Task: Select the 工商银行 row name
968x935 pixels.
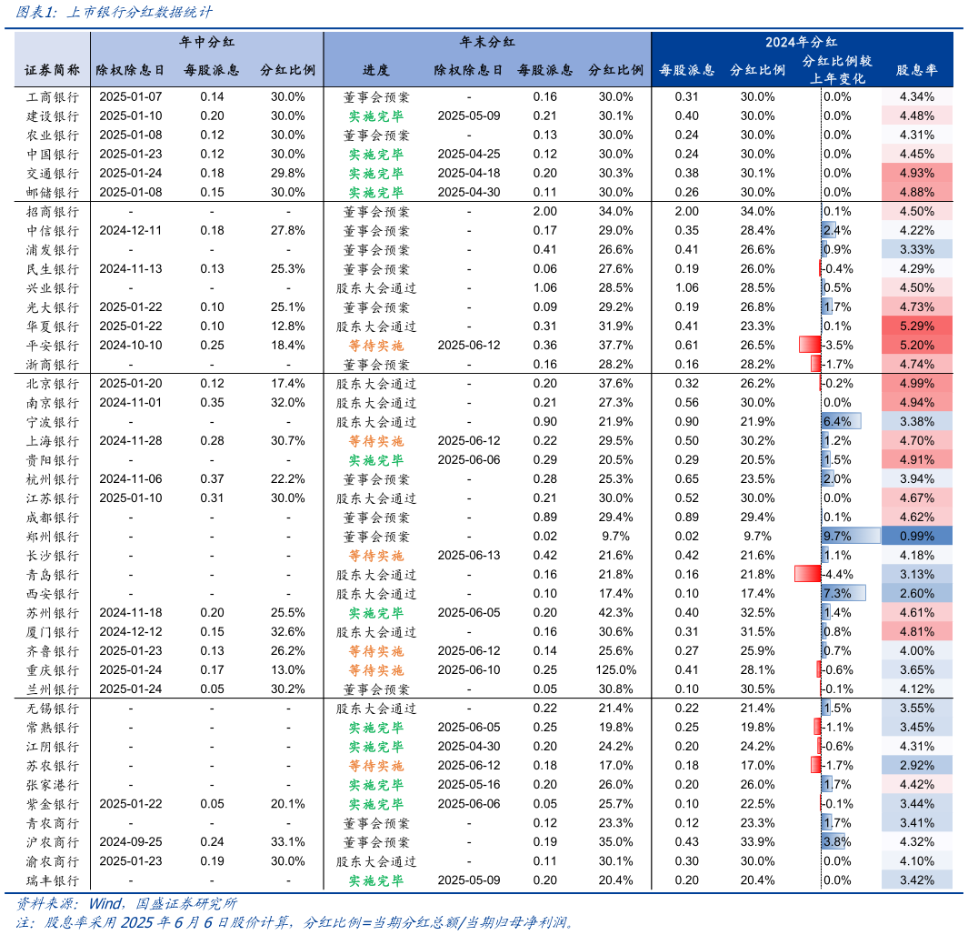Action: click(53, 97)
